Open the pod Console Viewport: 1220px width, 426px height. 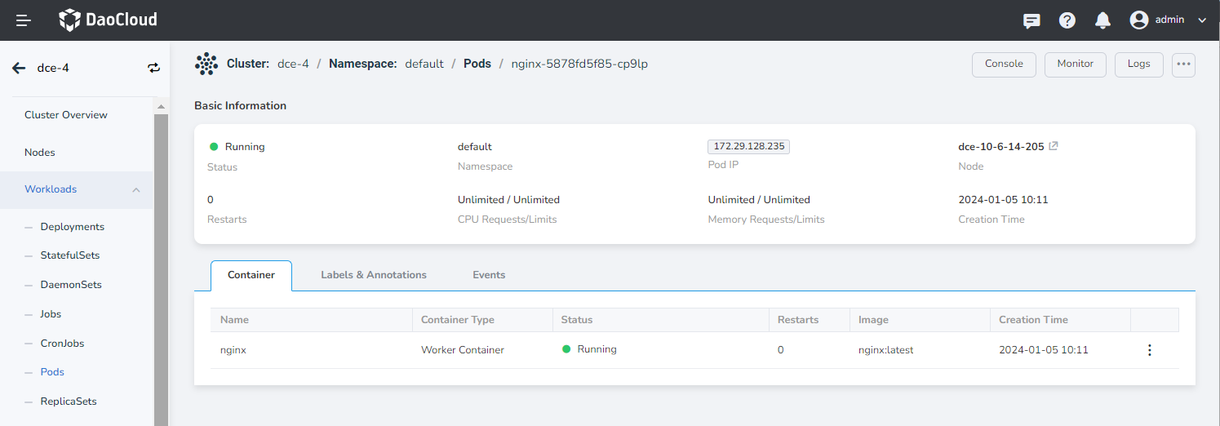tap(1004, 64)
